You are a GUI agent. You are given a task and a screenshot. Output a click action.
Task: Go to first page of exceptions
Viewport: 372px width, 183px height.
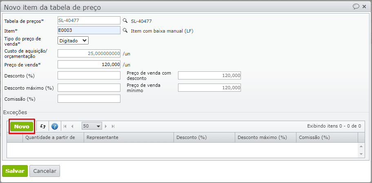[65, 126]
